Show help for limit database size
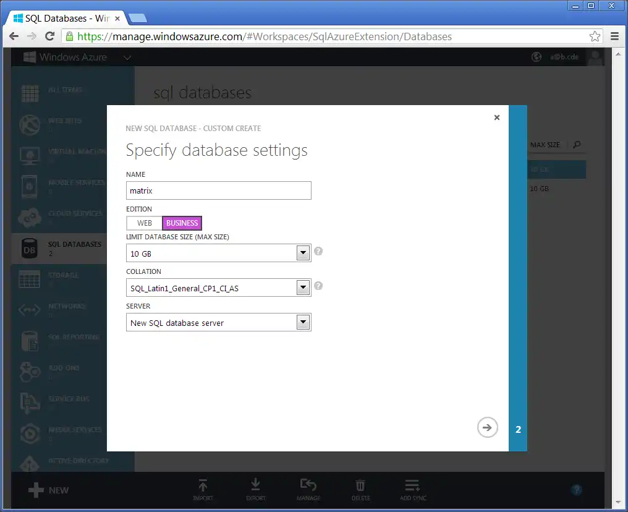The image size is (628, 512). [318, 251]
